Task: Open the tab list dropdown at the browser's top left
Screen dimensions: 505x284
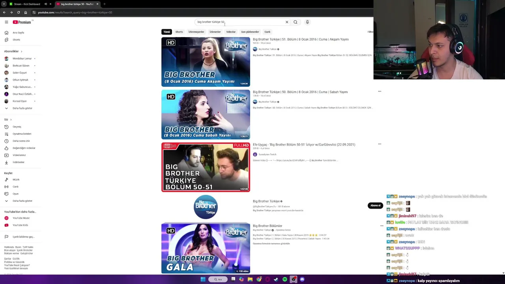Action: pos(4,4)
